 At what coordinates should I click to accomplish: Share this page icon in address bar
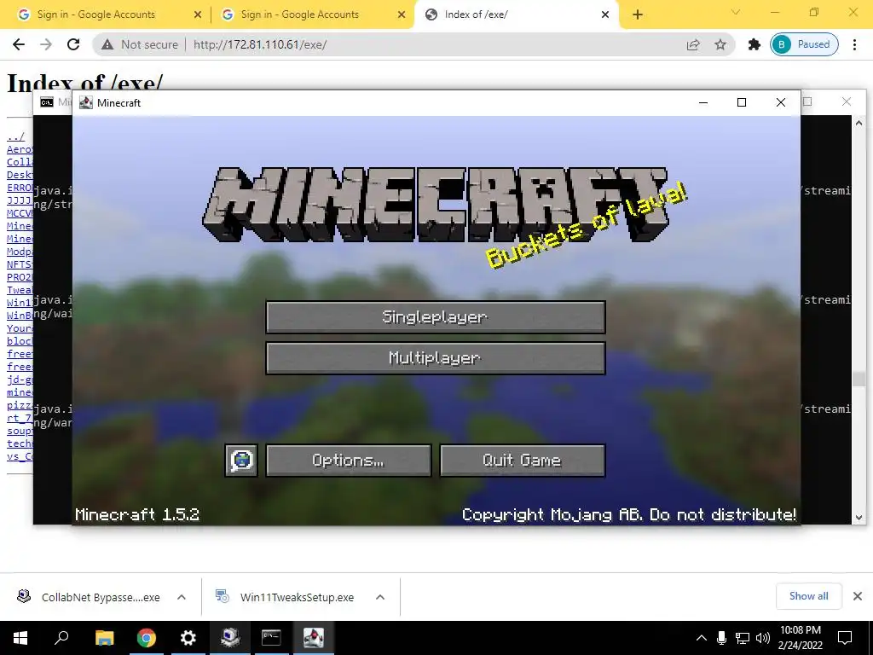point(693,44)
